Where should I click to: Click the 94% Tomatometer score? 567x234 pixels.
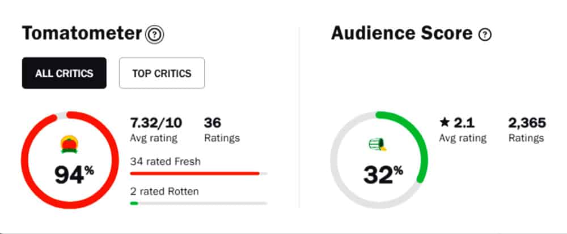tap(73, 175)
